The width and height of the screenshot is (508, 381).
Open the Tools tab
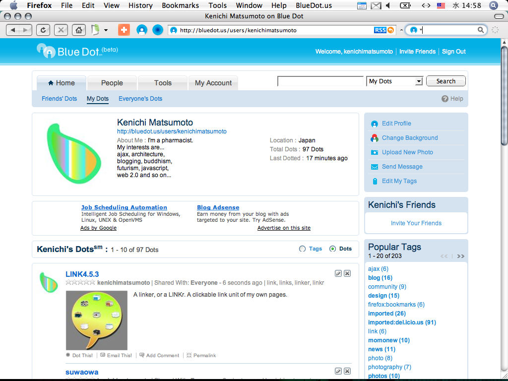click(163, 83)
